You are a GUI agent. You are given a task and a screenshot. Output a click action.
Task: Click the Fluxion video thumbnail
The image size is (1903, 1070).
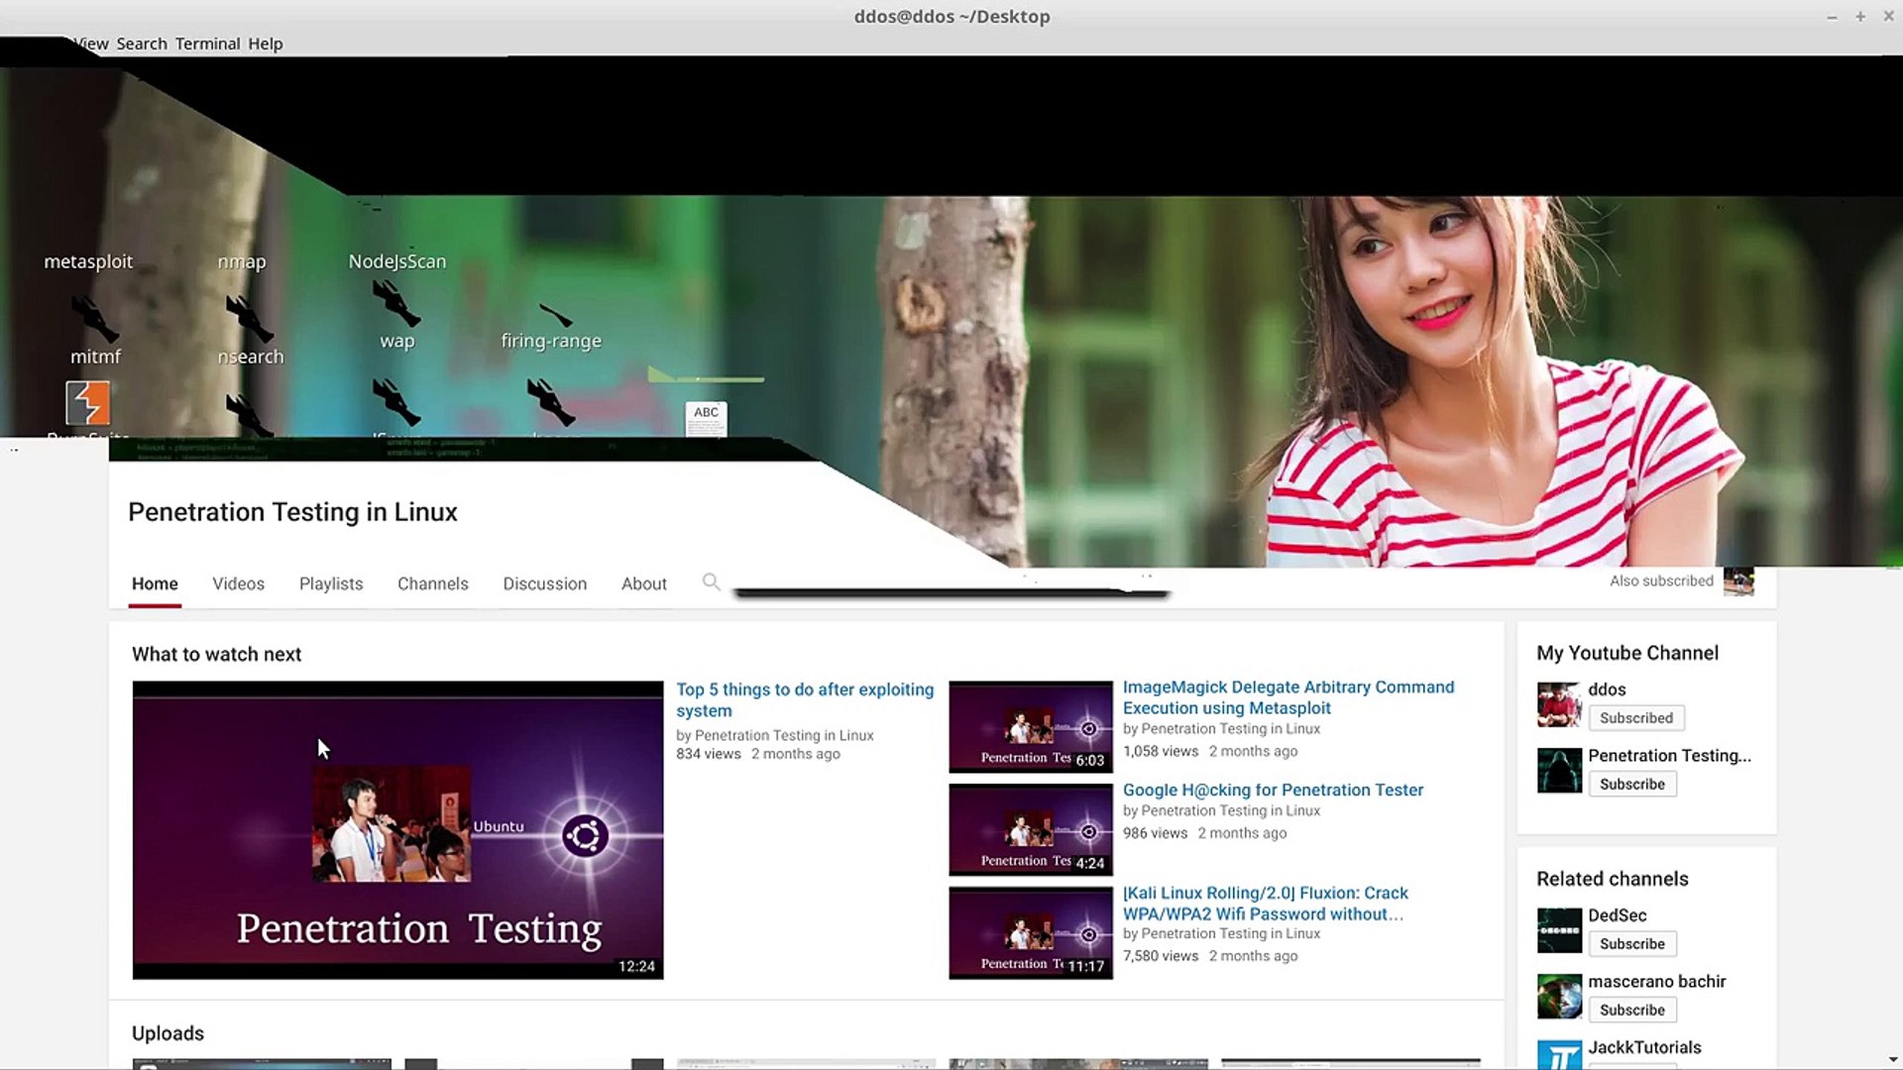(x=1031, y=933)
